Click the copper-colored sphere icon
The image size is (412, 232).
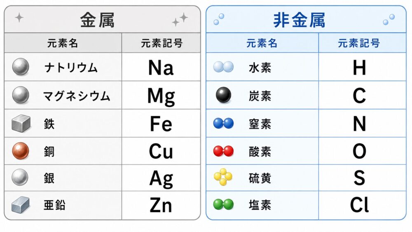coord(21,151)
